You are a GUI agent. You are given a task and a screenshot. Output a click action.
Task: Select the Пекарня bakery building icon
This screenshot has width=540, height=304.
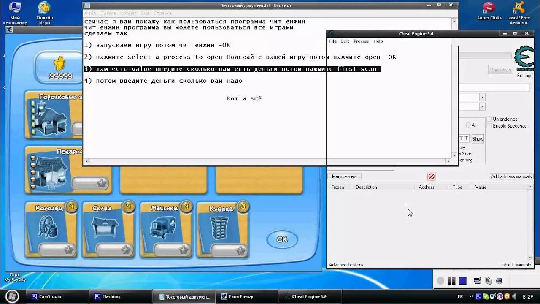pos(51,172)
